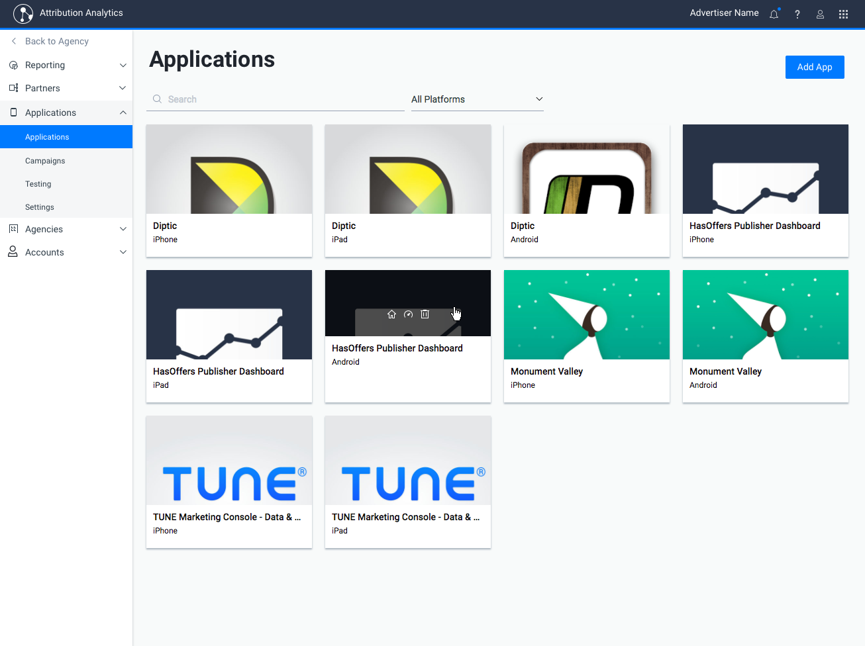Click the Reporting sidebar icon

click(x=13, y=65)
